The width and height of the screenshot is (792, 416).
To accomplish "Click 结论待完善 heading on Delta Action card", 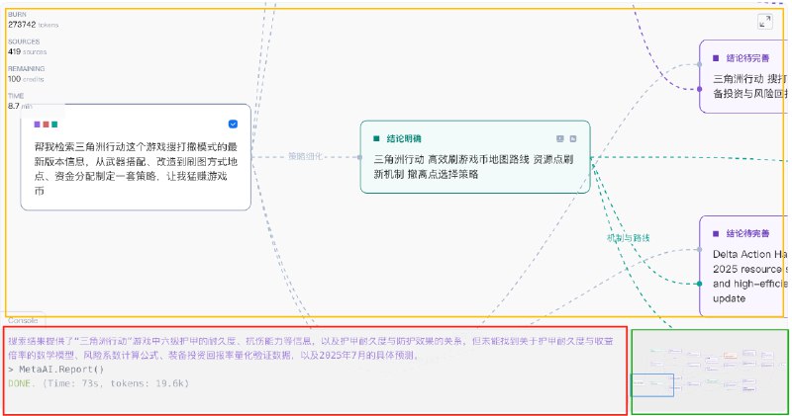I will tap(748, 233).
